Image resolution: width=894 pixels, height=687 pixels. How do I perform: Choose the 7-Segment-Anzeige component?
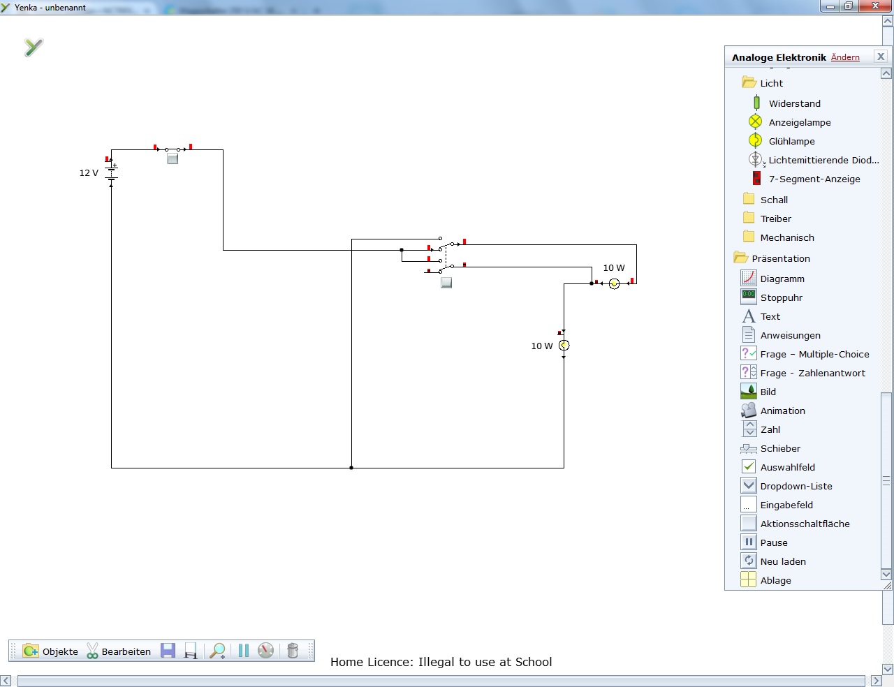click(814, 179)
